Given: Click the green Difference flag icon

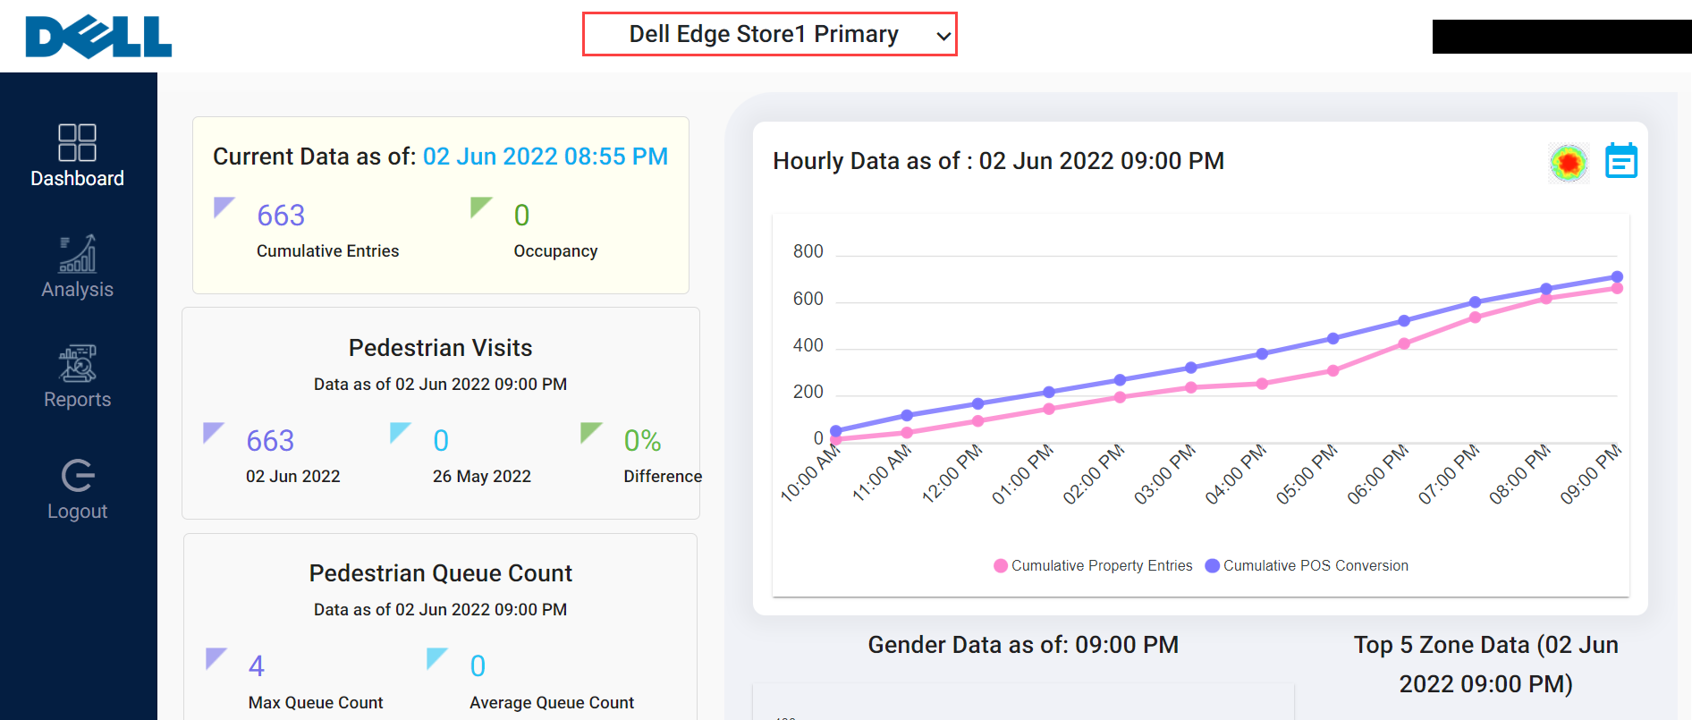Looking at the screenshot, I should [591, 433].
